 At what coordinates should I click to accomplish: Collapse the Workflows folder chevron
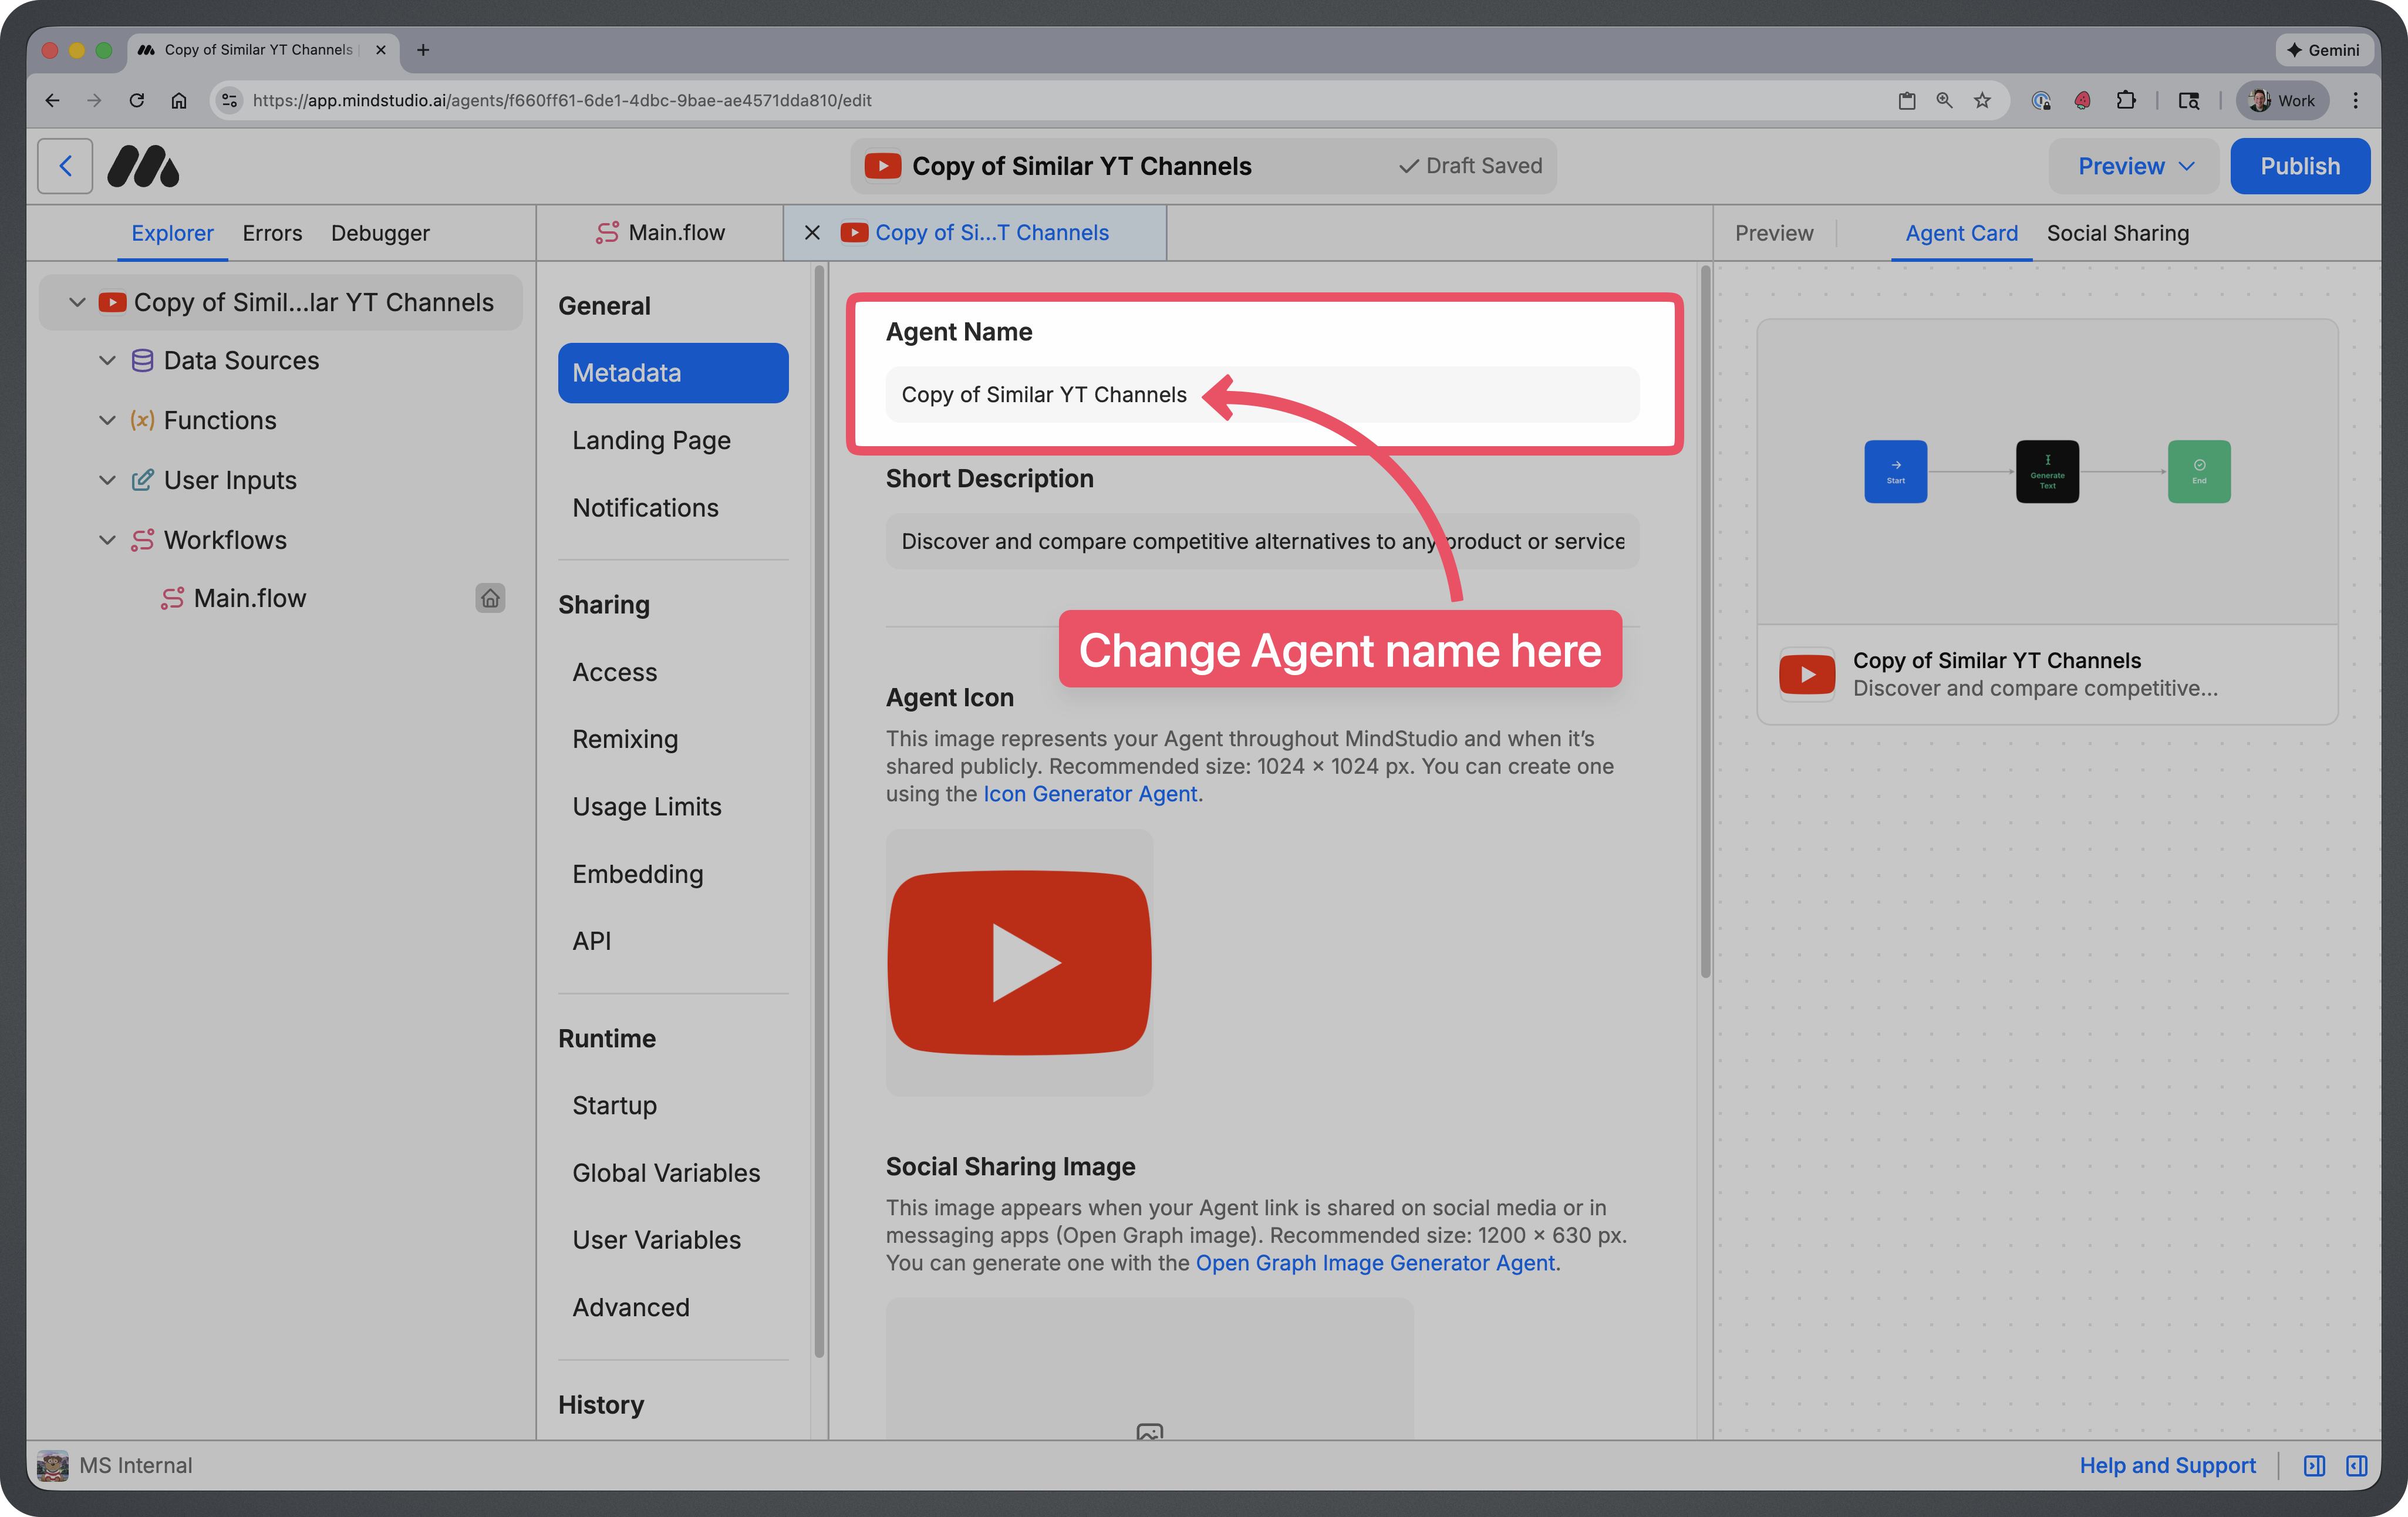click(107, 540)
